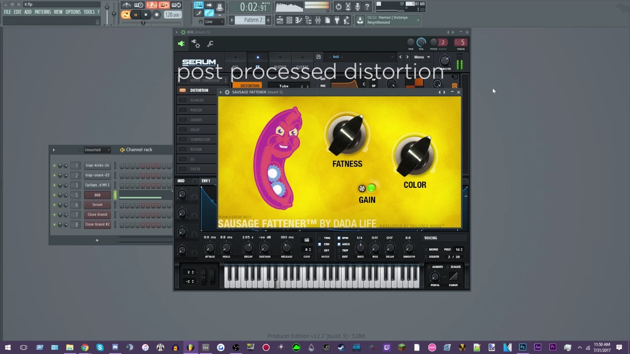Open Sausage Fattener gear options icon
630x354 pixels.
(227, 92)
